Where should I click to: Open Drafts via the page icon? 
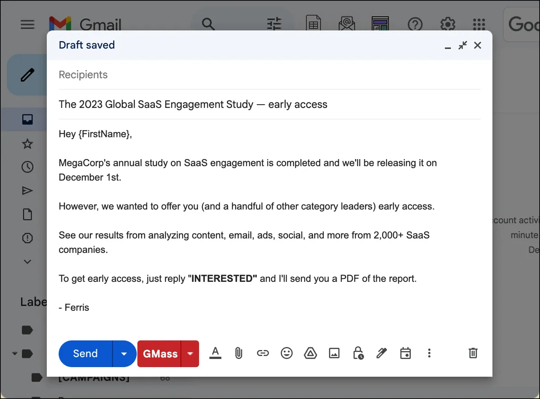pos(27,214)
